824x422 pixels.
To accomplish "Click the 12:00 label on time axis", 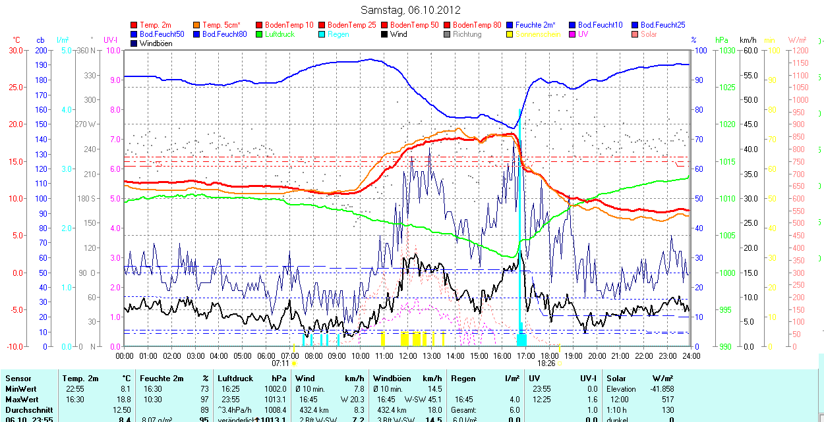I will tap(408, 356).
